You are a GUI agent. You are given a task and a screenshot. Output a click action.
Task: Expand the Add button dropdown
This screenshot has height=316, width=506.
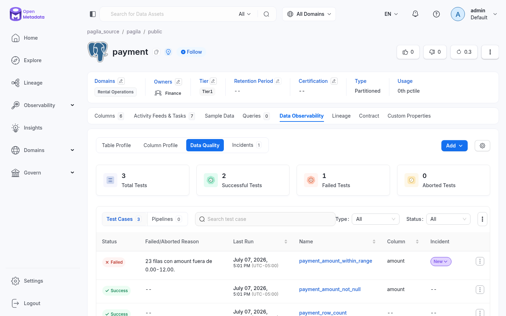[x=454, y=146]
